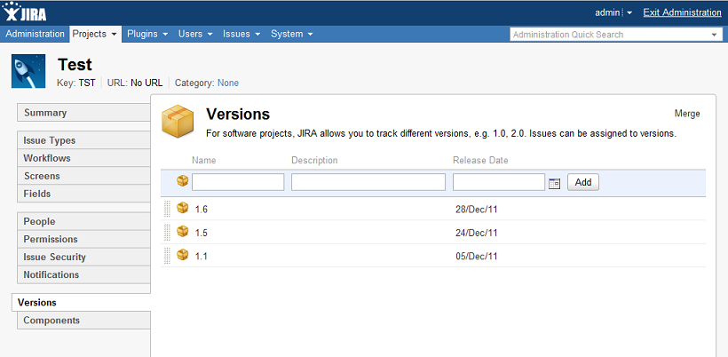Open the Permissions tab
728x357 pixels.
coord(83,239)
